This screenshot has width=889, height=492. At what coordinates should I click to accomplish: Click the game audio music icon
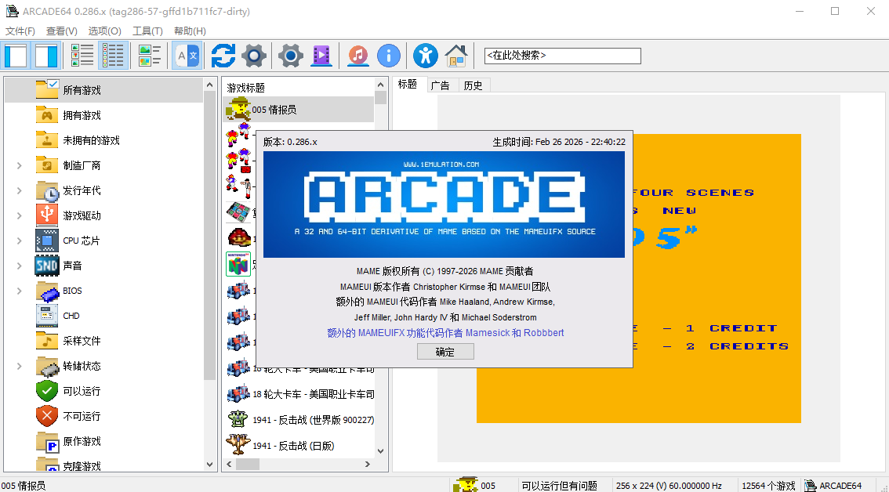358,56
